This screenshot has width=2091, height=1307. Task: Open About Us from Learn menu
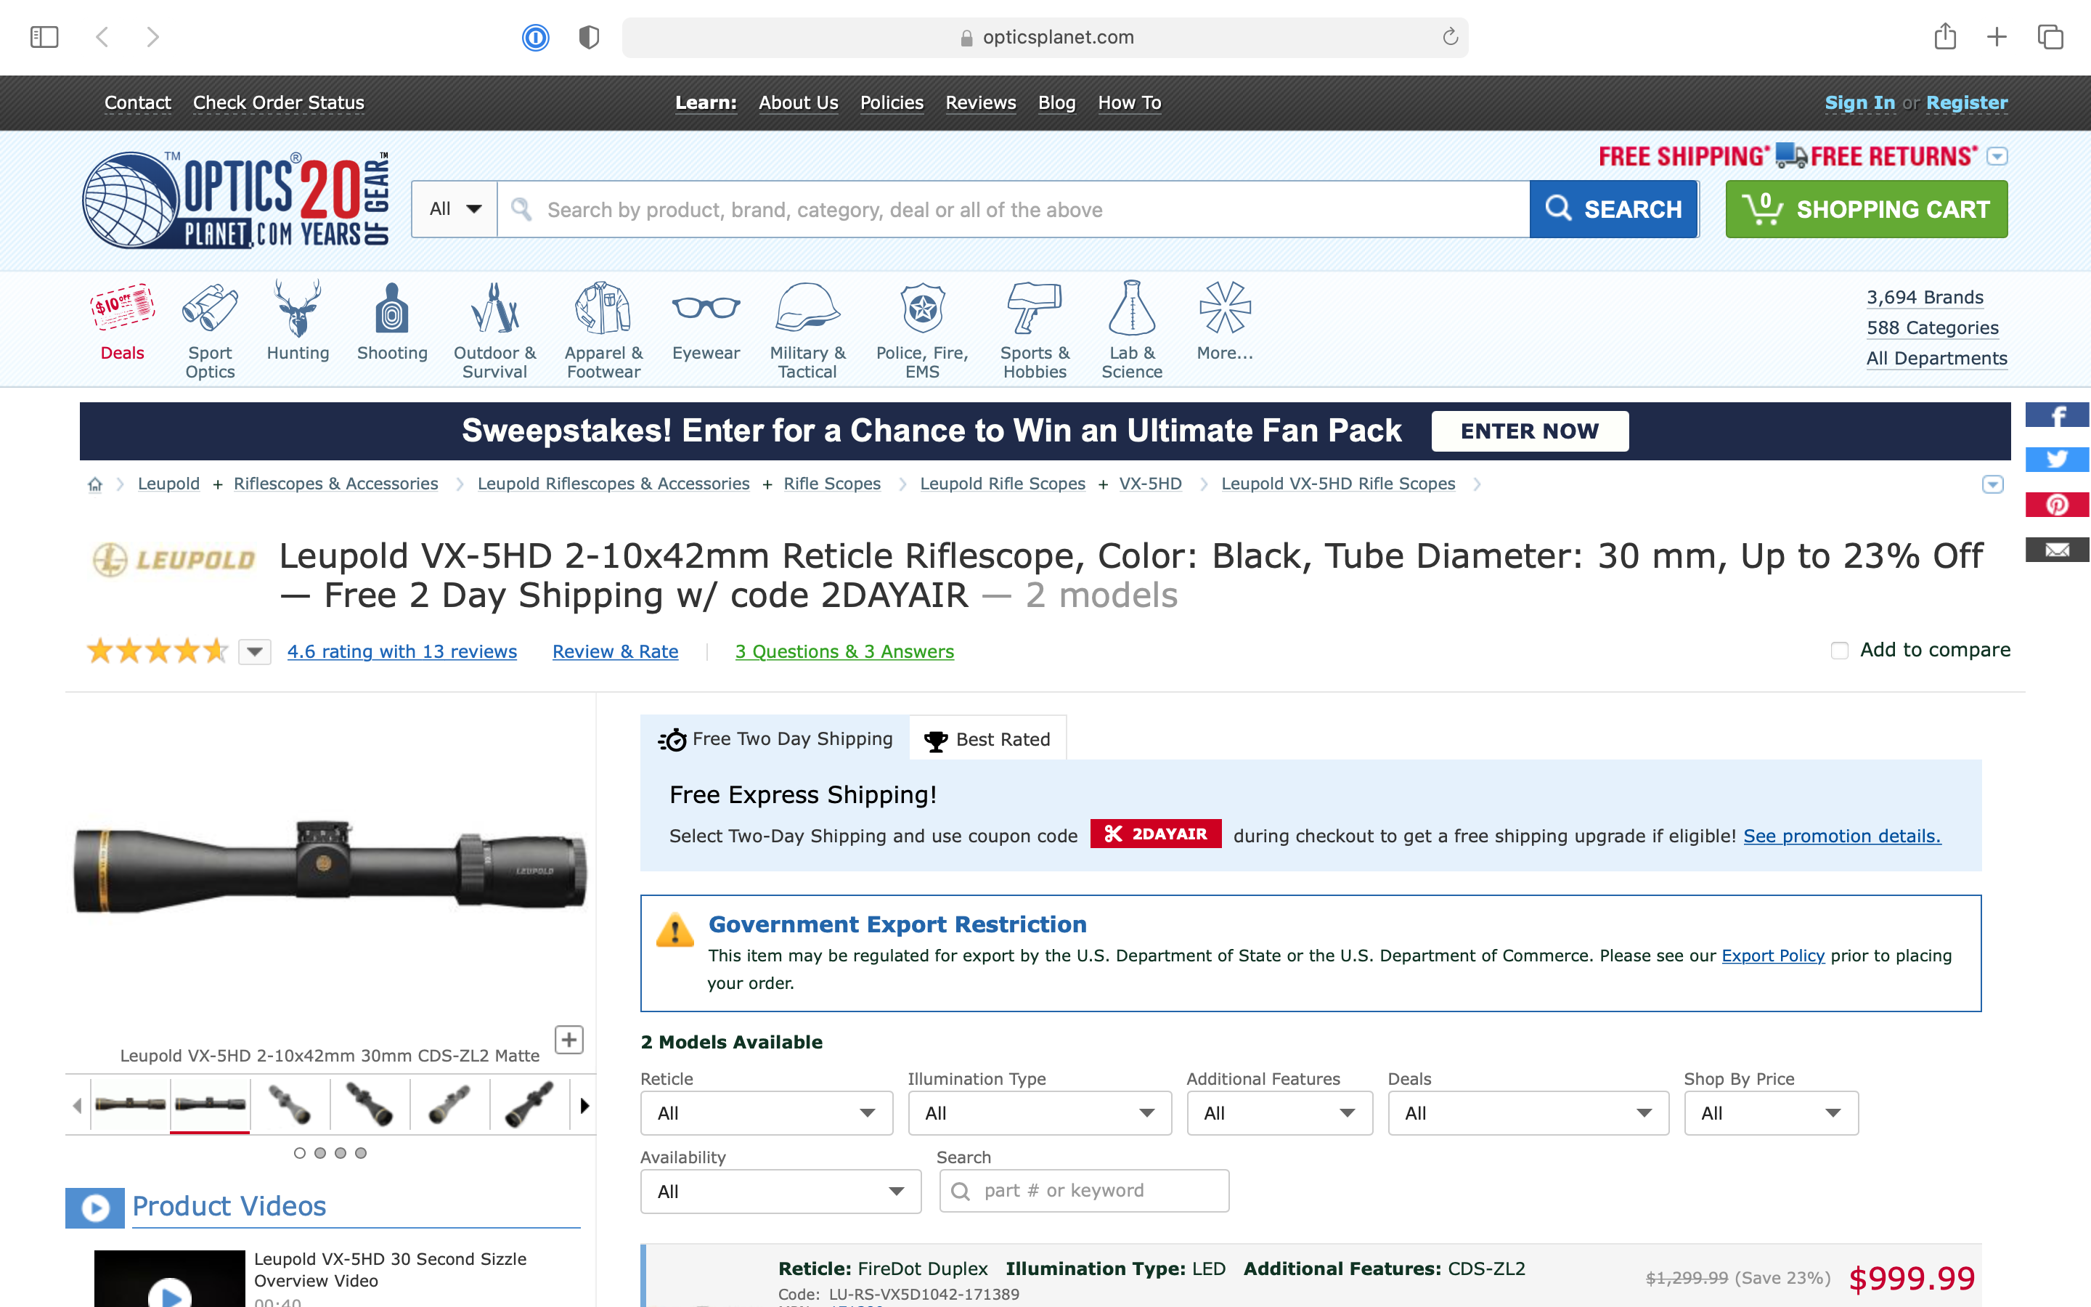coord(799,103)
